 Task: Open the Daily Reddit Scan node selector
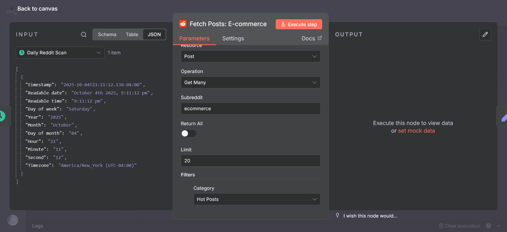(60, 53)
